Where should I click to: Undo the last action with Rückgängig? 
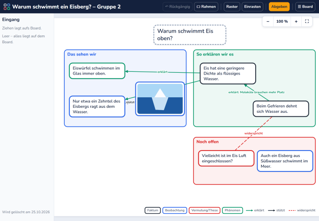point(178,7)
